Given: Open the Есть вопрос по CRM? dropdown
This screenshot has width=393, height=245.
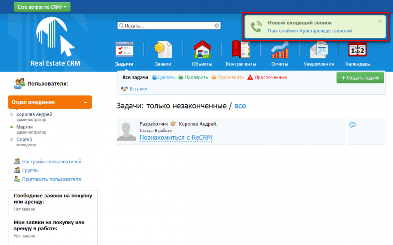Looking at the screenshot, I should [42, 7].
